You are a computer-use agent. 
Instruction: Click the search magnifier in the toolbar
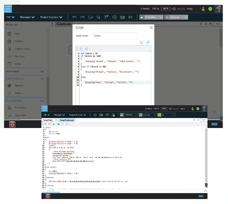click(98, 17)
